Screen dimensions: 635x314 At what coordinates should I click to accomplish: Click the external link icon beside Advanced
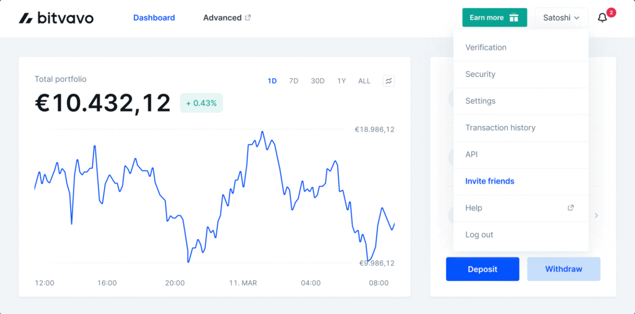[248, 17]
